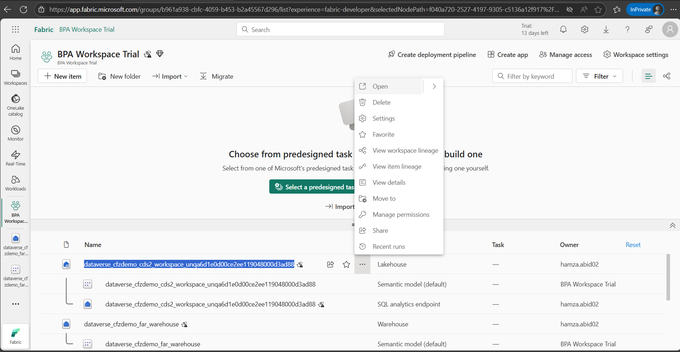Open the Monitor hub icon
The width and height of the screenshot is (680, 352).
tap(16, 133)
